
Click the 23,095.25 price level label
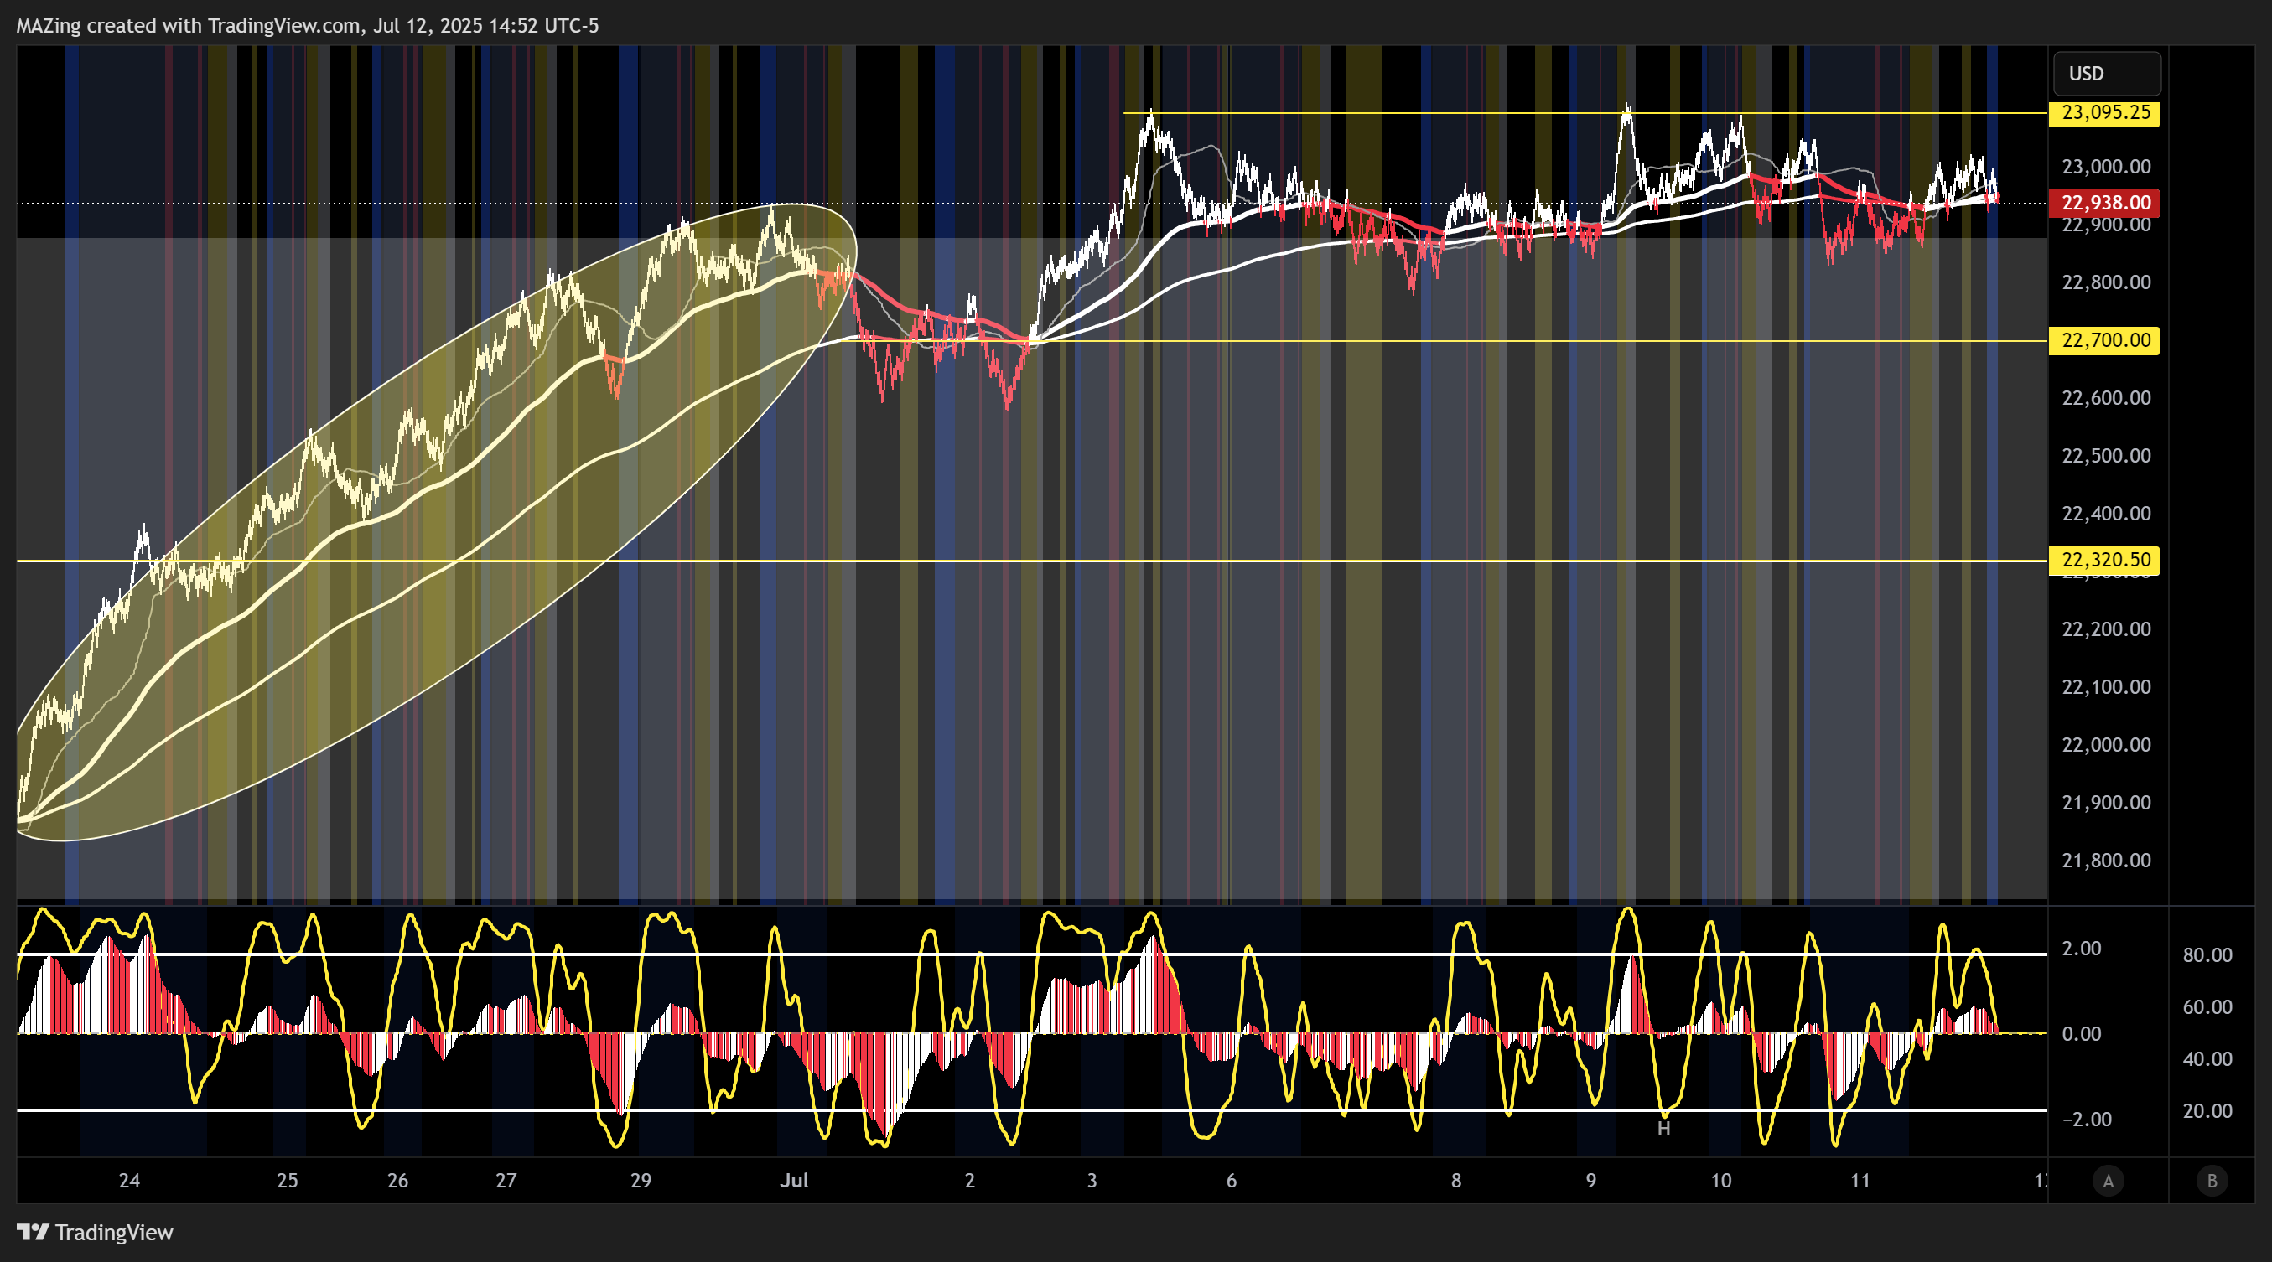[x=2103, y=113]
